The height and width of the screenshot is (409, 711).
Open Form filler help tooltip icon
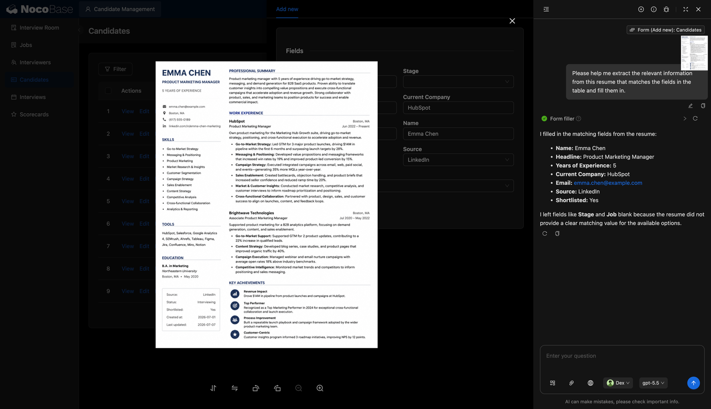pyautogui.click(x=579, y=119)
